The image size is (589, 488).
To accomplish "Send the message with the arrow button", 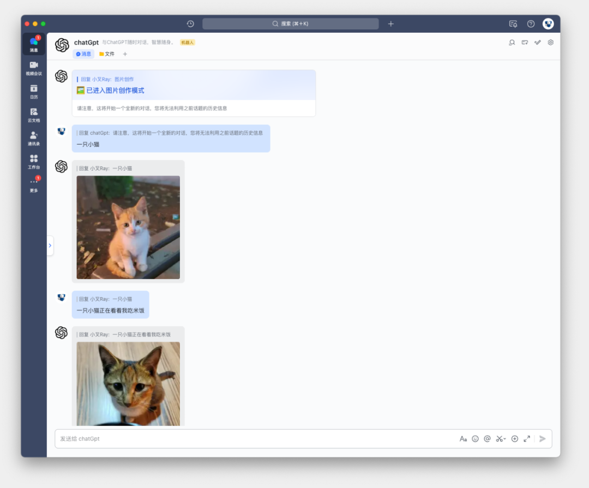I will point(543,439).
